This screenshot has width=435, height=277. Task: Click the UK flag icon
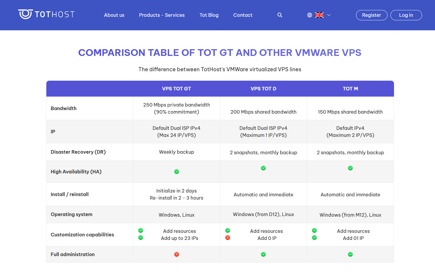pyautogui.click(x=319, y=15)
